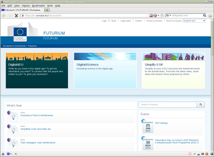Click the Wikipedia search magnifier icon
This screenshot has width=214, height=157.
pyautogui.click(x=204, y=15)
